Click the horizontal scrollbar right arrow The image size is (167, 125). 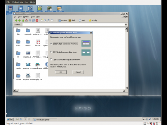124,90
